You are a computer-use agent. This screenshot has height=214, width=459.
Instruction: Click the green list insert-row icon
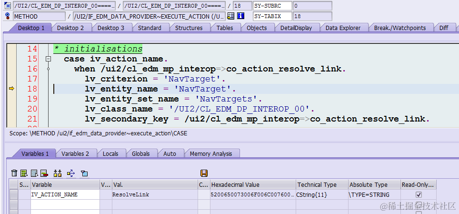[x=24, y=173]
